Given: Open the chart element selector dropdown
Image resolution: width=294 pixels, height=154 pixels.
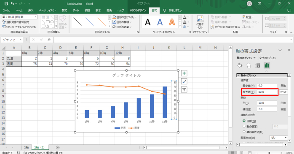Looking at the screenshot, I should coord(36,17).
